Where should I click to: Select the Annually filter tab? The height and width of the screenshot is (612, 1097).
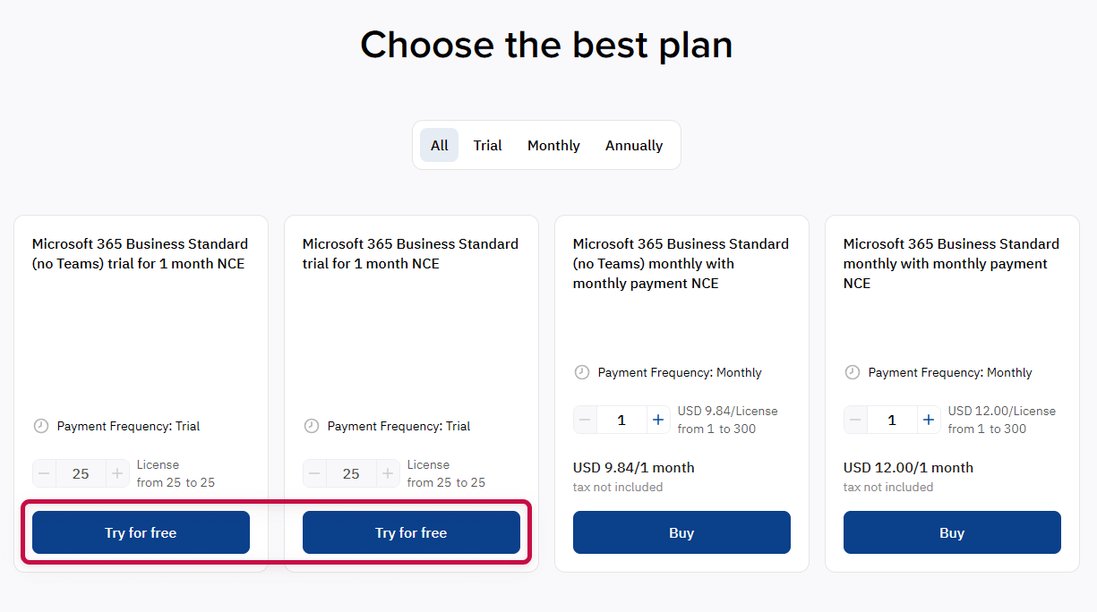633,145
